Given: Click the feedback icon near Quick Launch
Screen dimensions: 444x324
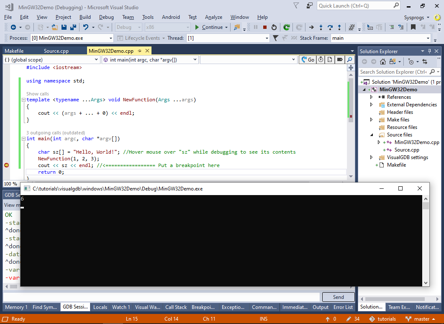Looking at the screenshot, I should pos(310,6).
